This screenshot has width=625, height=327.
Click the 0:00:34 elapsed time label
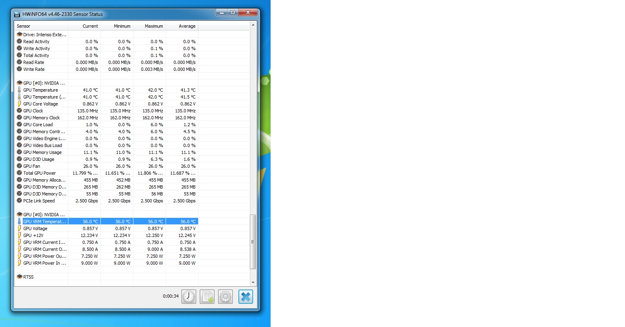[170, 296]
